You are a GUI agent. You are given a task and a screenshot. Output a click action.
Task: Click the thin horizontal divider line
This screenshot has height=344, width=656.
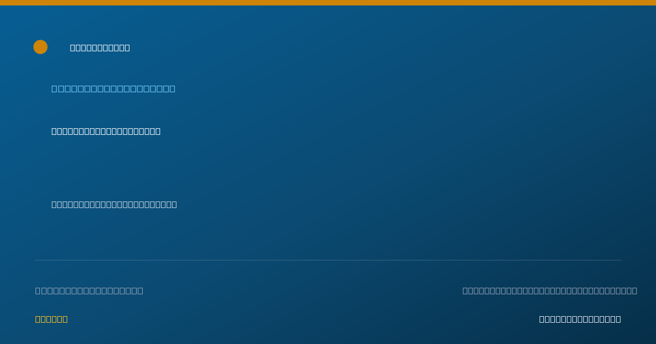[x=328, y=260]
